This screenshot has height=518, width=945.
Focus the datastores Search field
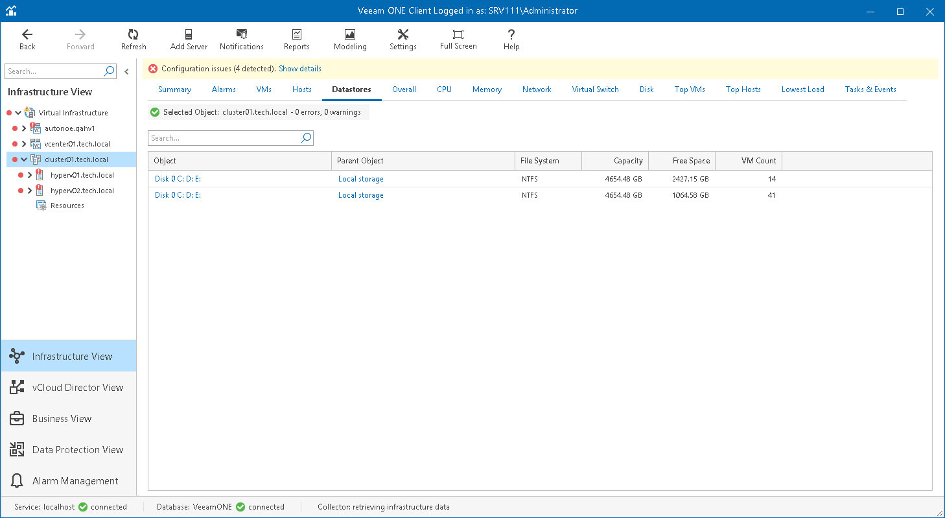pos(224,138)
